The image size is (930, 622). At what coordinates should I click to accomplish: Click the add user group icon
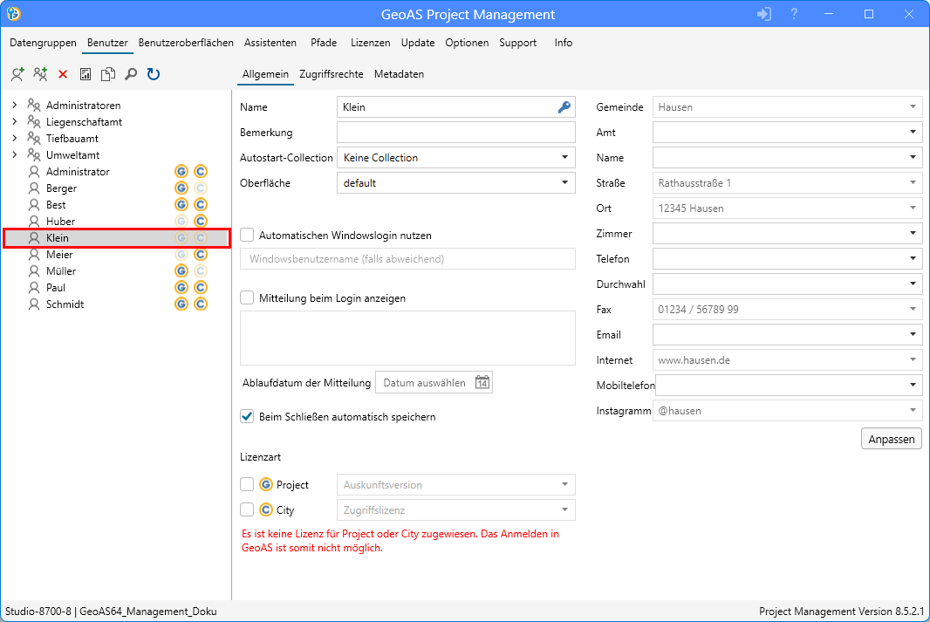coord(40,75)
